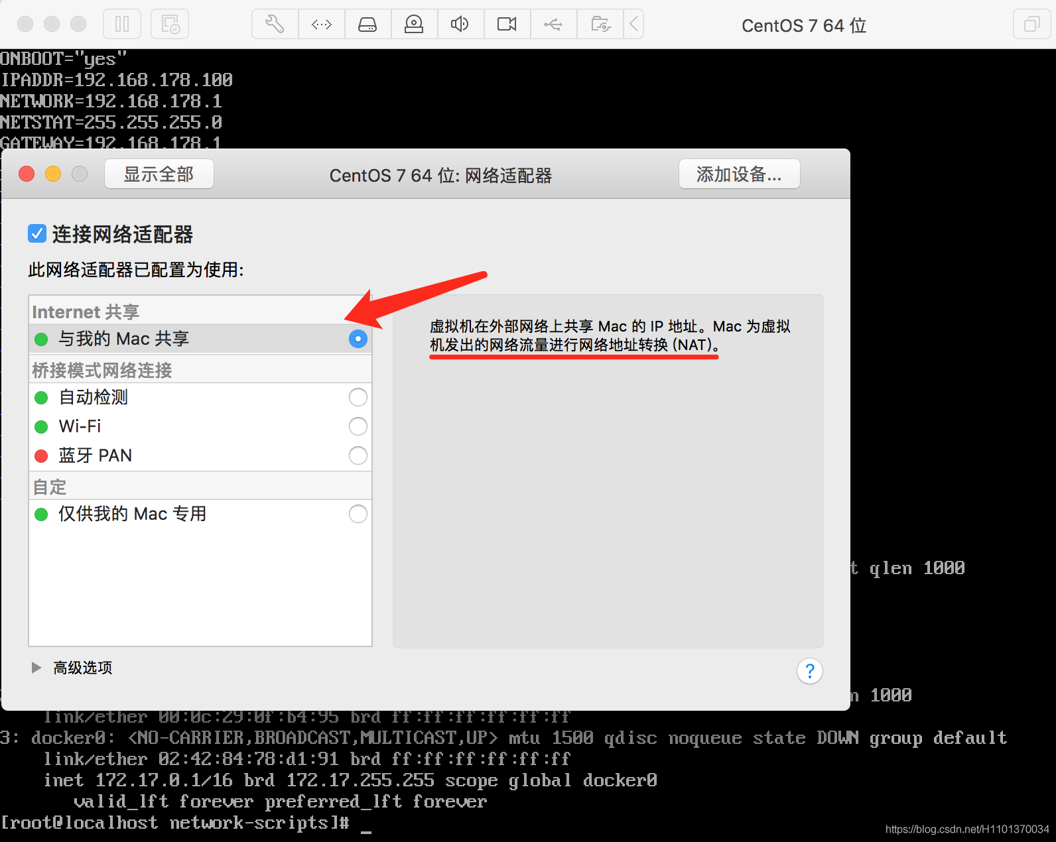
Task: Click the green dot beside 与我的 Mac 共享
Action: (x=41, y=339)
